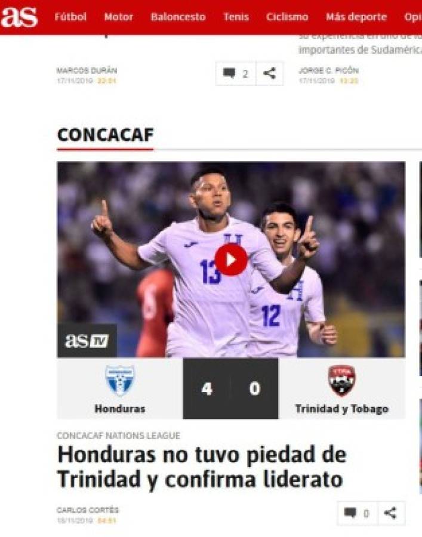Share Marcos Durán's article

[270, 73]
